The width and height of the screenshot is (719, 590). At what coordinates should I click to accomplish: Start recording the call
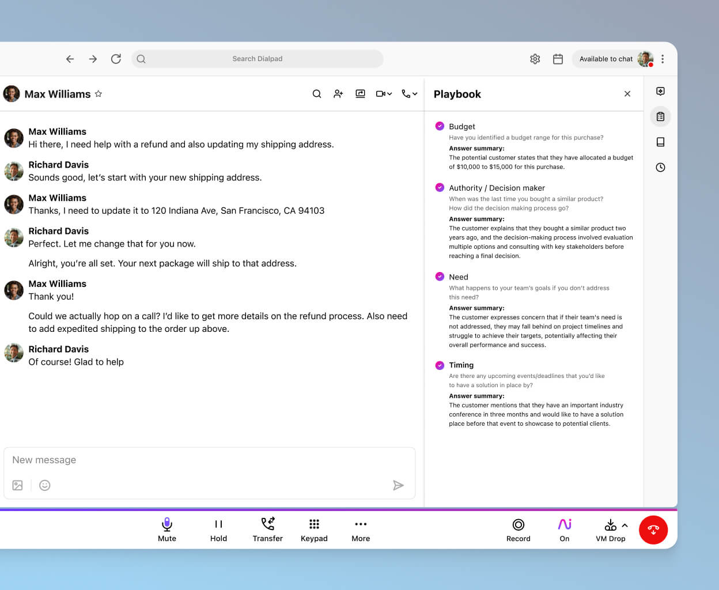point(518,529)
